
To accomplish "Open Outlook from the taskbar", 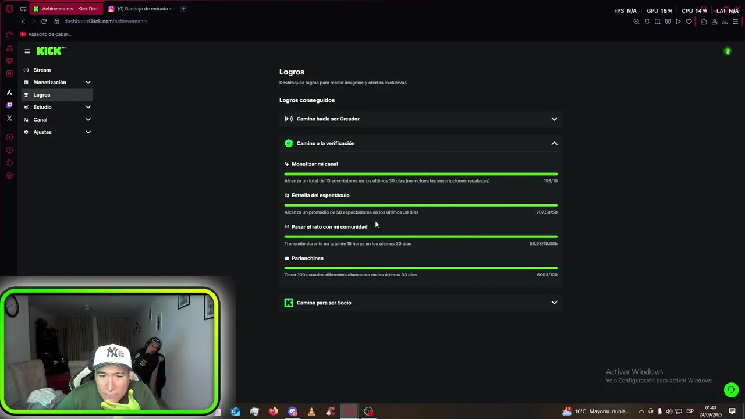I will [x=236, y=411].
